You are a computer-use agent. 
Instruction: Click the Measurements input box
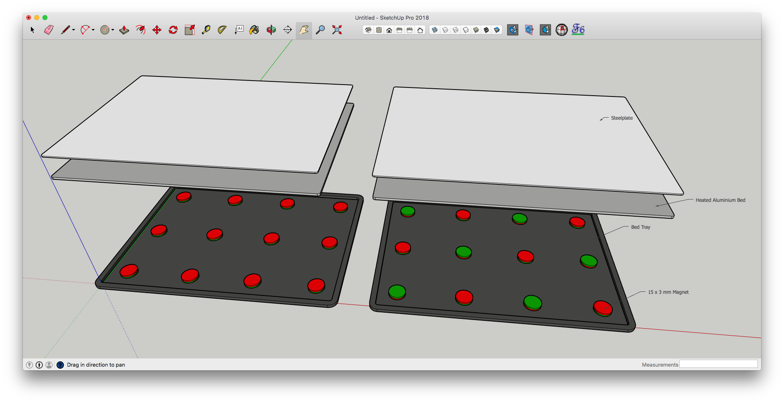718,364
